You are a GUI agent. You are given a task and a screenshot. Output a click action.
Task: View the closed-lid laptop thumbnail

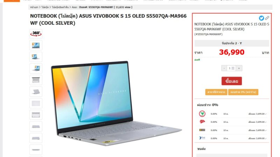(36, 92)
